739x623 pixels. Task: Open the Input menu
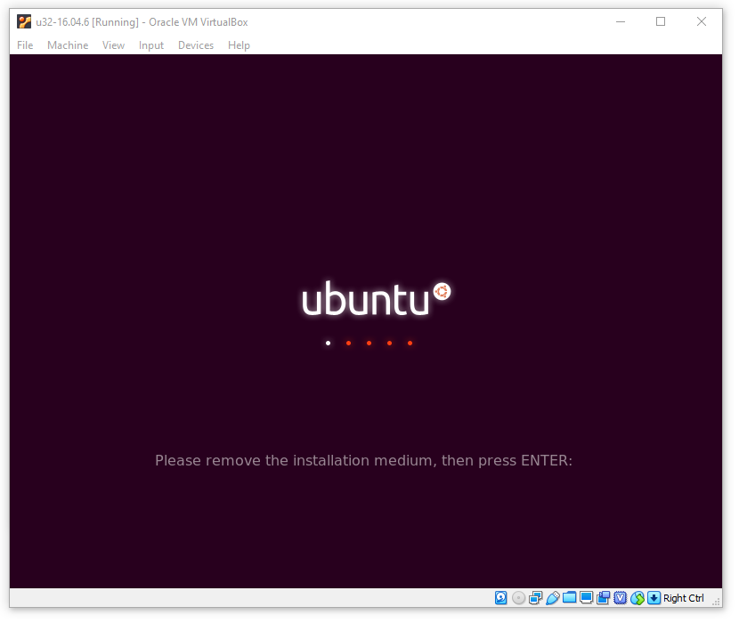click(x=151, y=45)
